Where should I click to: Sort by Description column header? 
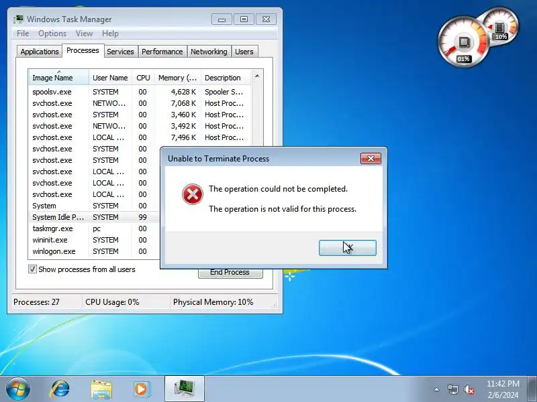pyautogui.click(x=226, y=78)
